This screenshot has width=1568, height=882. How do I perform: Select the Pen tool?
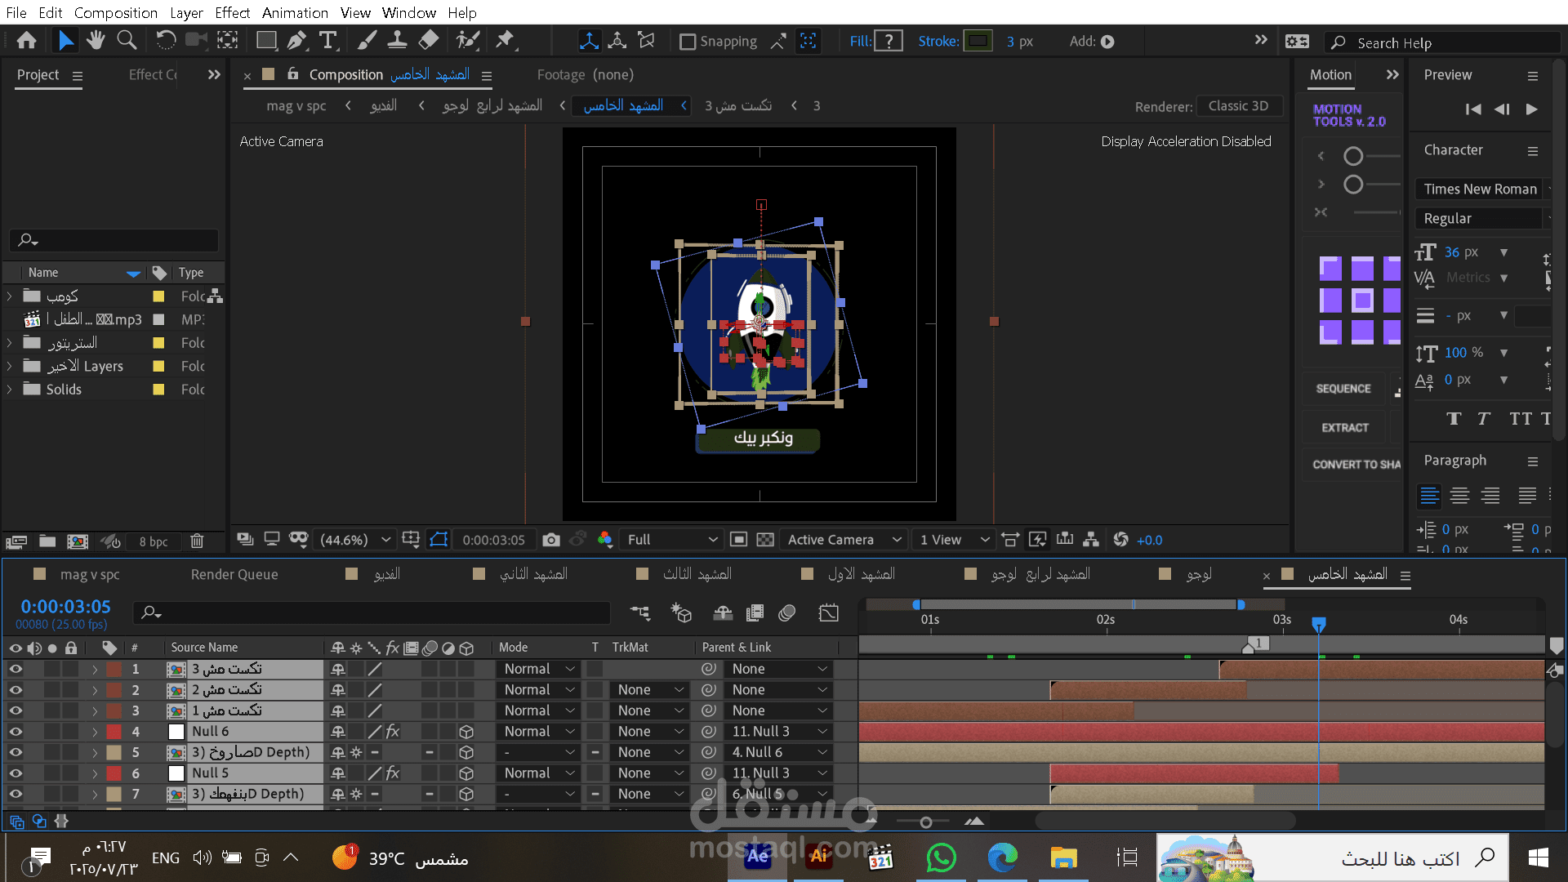click(x=297, y=40)
